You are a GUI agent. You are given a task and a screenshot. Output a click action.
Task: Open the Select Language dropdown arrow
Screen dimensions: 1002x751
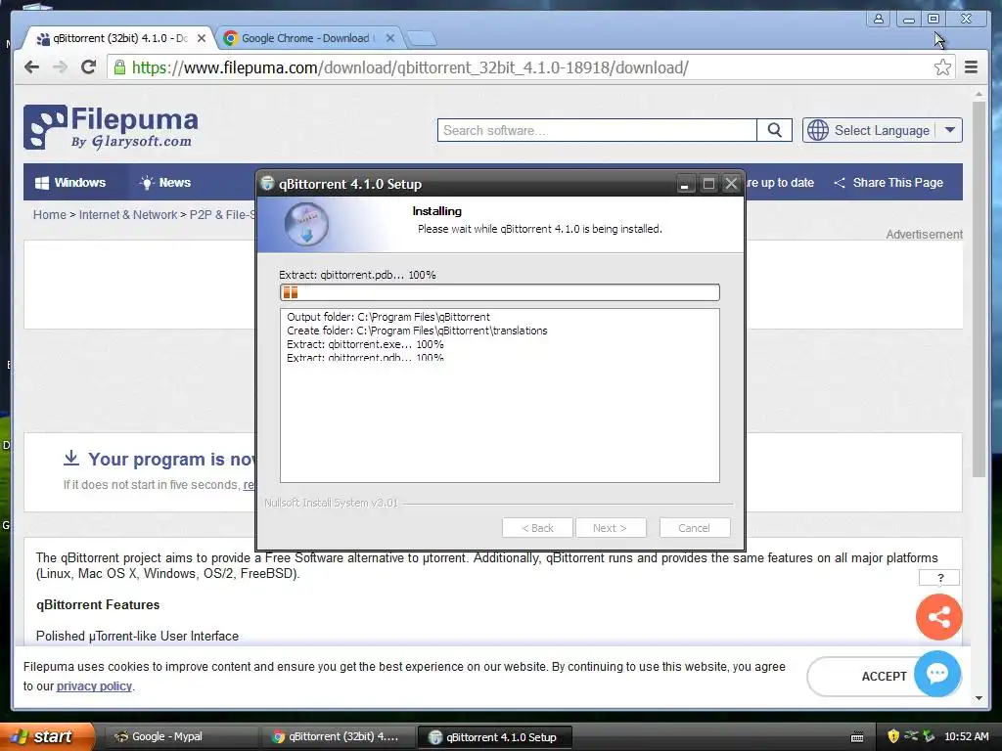pos(949,130)
